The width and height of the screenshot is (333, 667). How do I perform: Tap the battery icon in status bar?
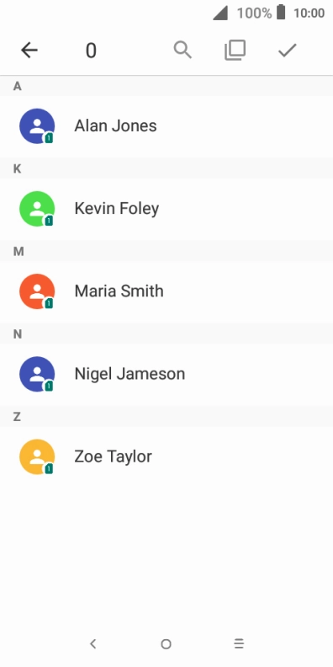click(281, 13)
